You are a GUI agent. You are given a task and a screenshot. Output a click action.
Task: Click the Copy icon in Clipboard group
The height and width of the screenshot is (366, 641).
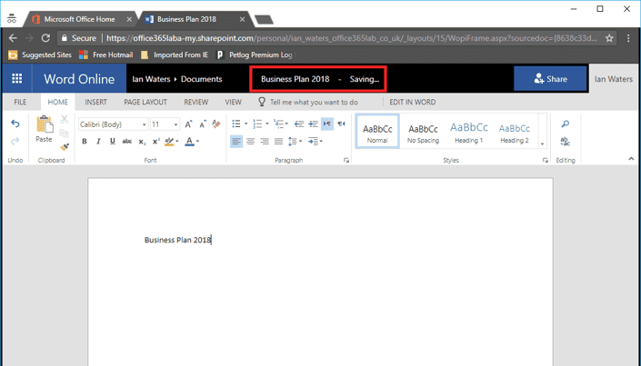coord(65,134)
